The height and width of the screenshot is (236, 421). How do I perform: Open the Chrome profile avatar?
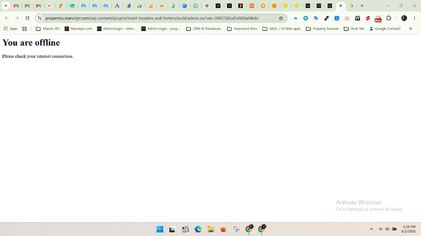[404, 18]
